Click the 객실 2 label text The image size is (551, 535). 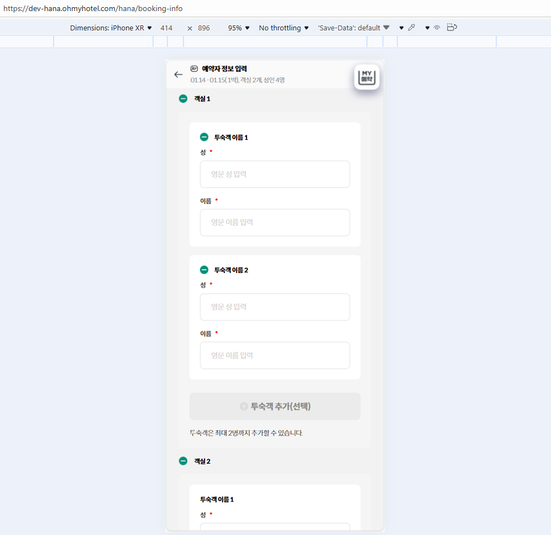202,461
